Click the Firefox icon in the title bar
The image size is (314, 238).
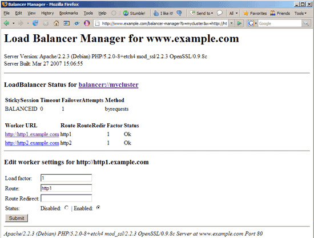point(5,4)
